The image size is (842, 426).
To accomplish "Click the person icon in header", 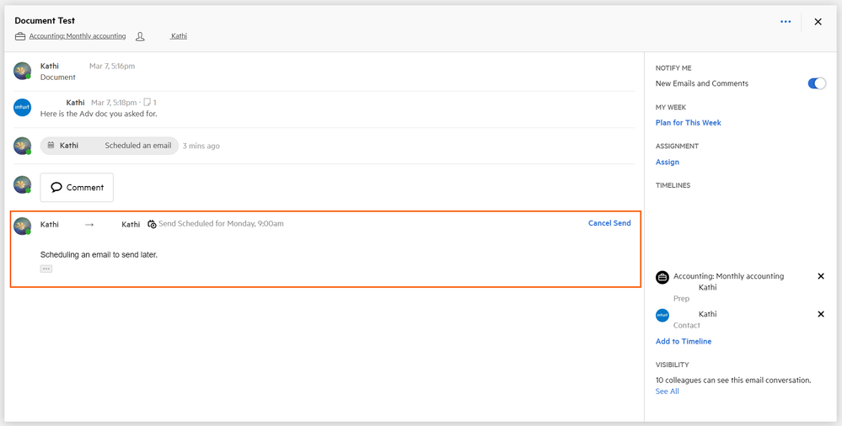I will [140, 36].
